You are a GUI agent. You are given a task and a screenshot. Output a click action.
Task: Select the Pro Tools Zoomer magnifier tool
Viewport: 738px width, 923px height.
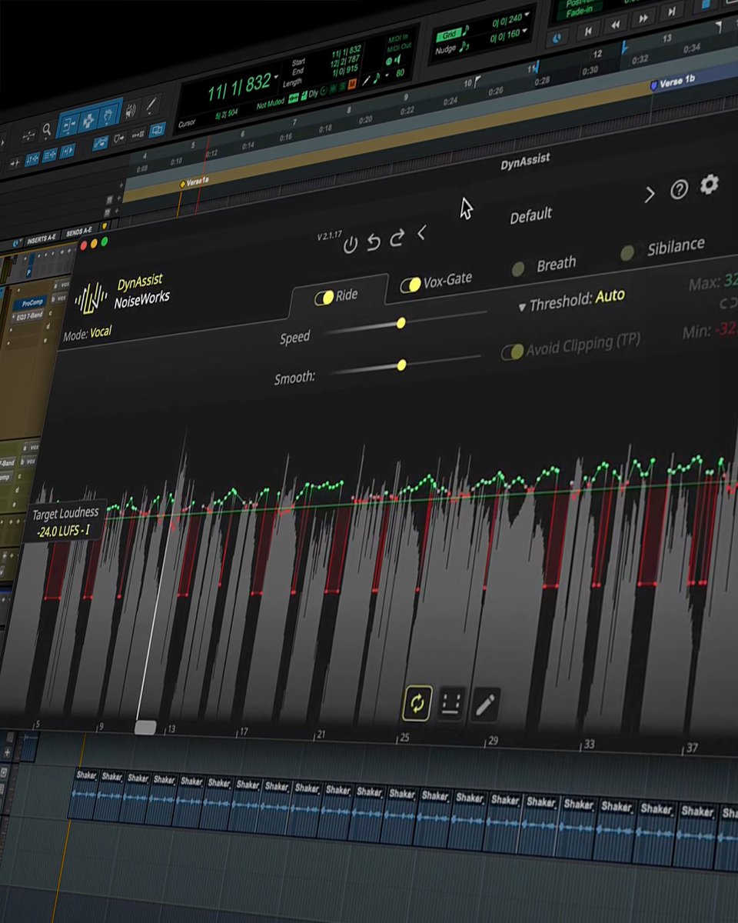point(46,128)
